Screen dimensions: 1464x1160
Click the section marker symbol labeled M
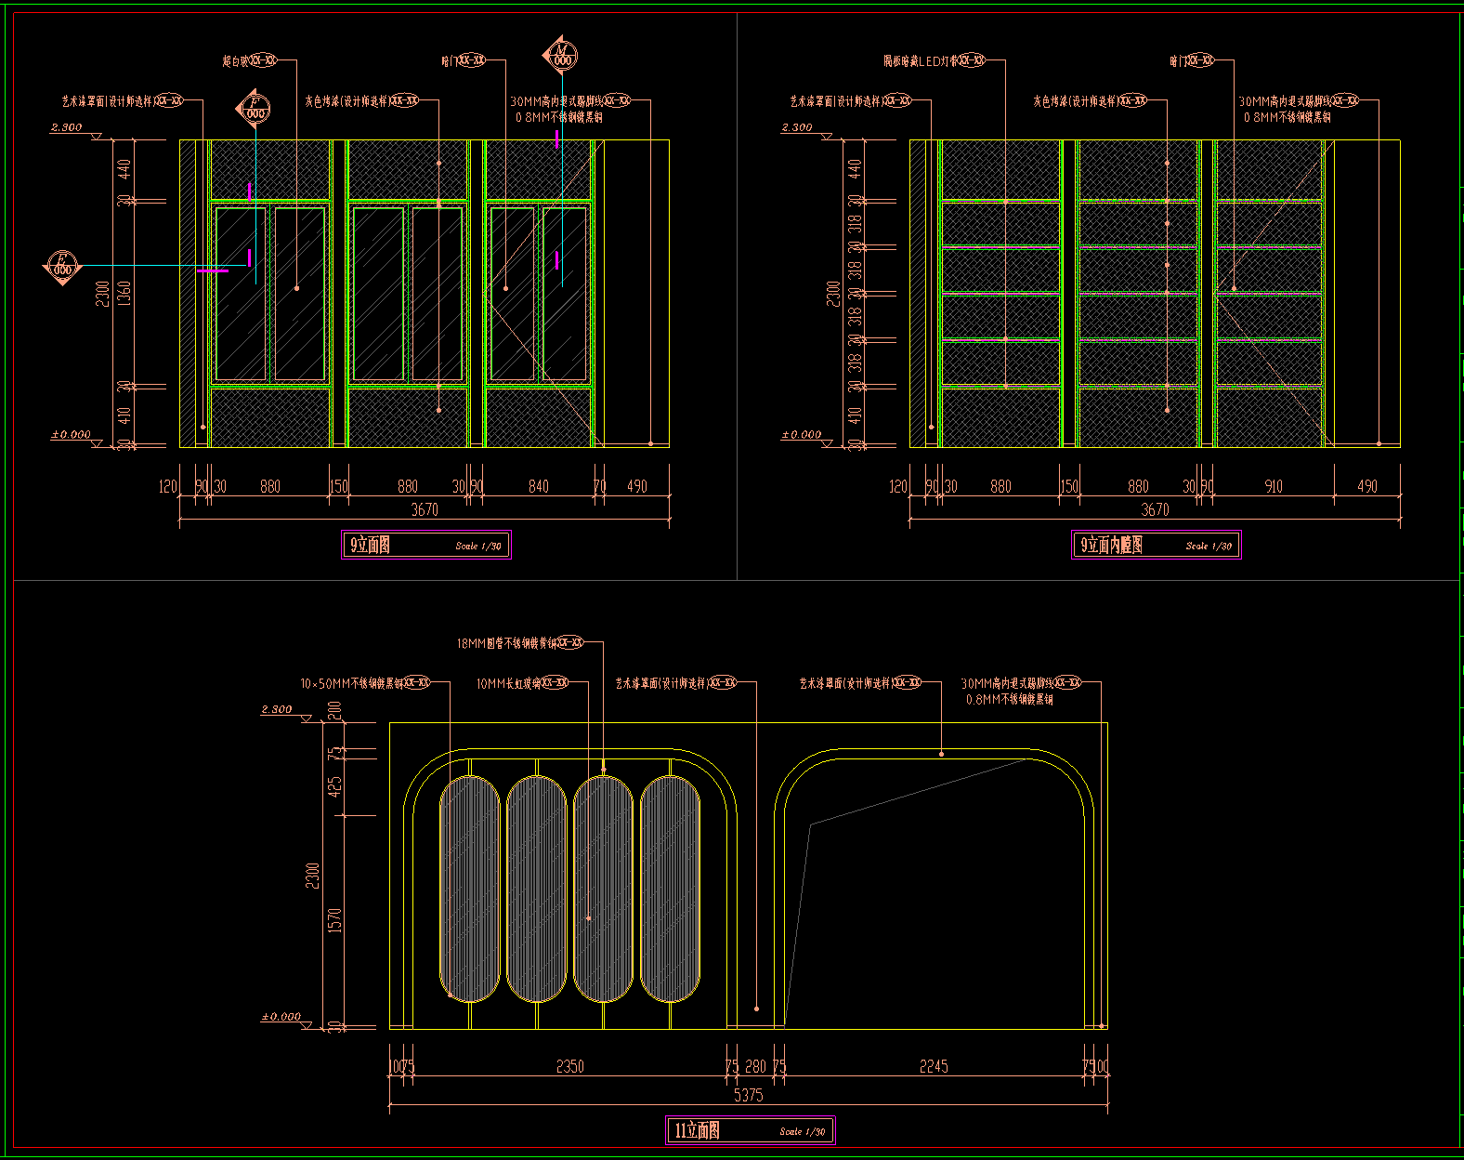click(561, 56)
